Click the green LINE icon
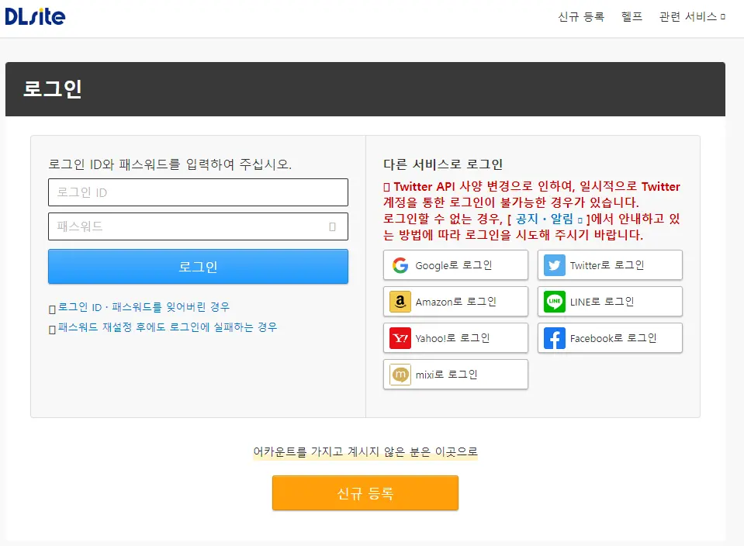 click(554, 302)
